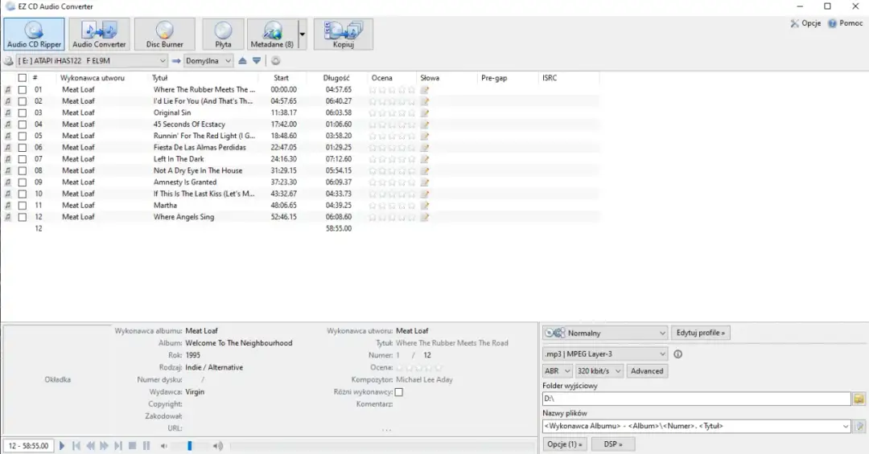The height and width of the screenshot is (454, 869).
Task: Switch to the Audio Converter module
Action: click(99, 35)
